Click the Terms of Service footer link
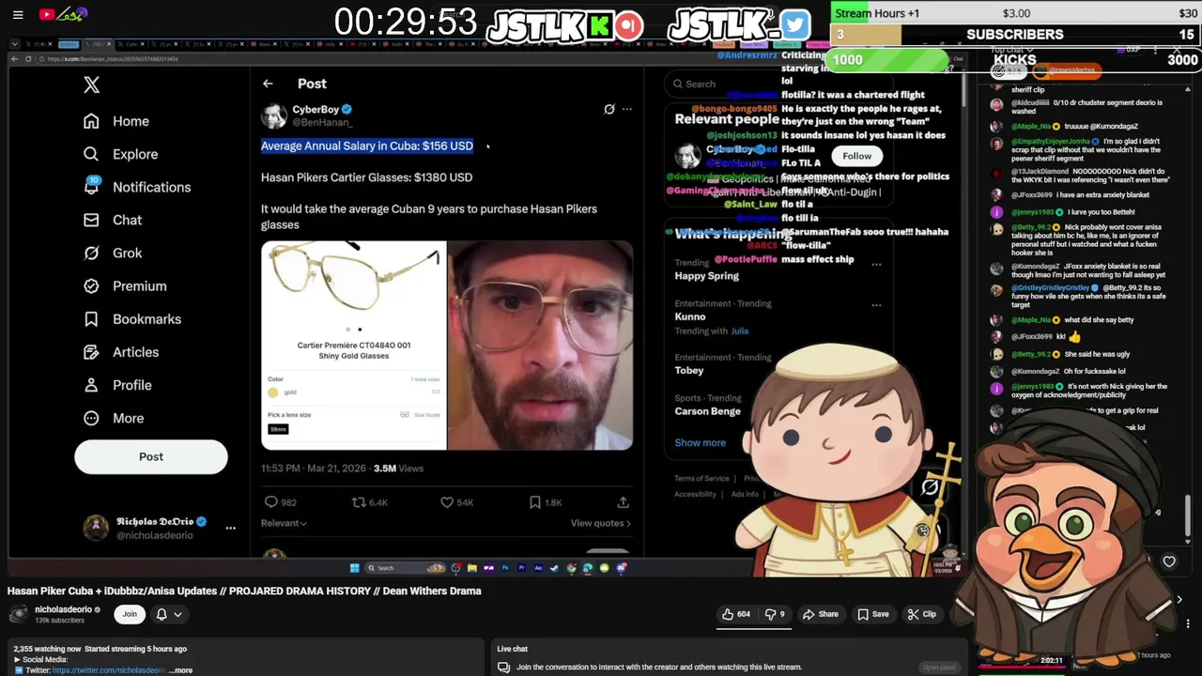The image size is (1202, 676). pos(701,479)
